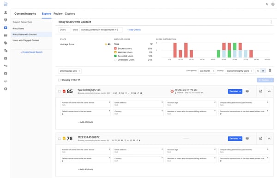277x178 pixels.
Task: Open the account profile icon in the top bar
Action: (273, 4)
